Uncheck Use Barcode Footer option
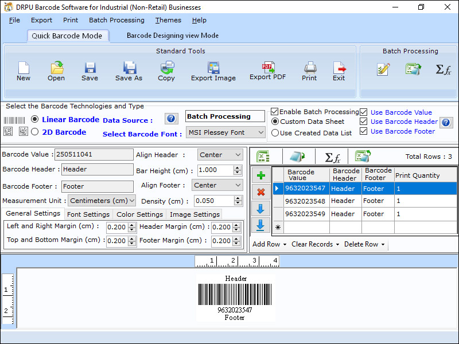Image resolution: width=459 pixels, height=344 pixels. (x=364, y=131)
